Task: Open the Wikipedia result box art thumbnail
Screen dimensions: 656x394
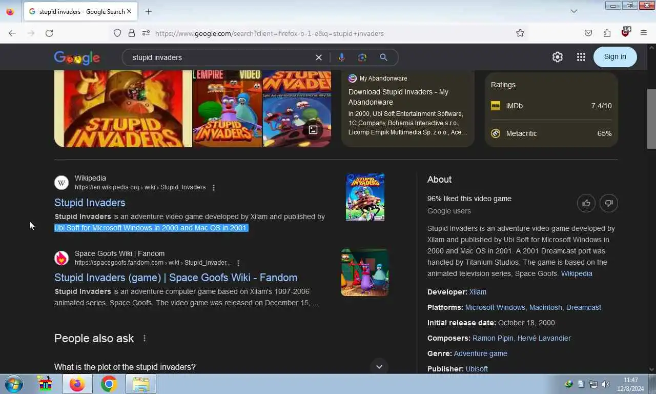Action: pos(365,197)
